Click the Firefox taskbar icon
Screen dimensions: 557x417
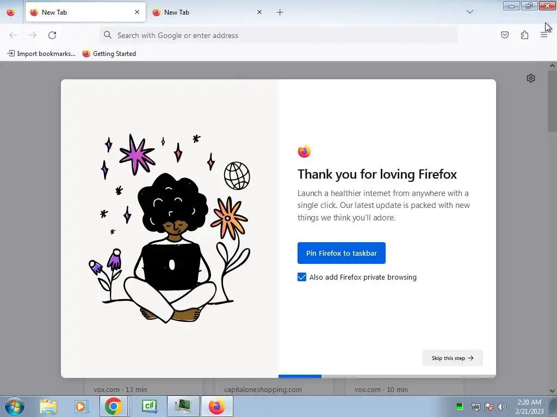pyautogui.click(x=216, y=406)
